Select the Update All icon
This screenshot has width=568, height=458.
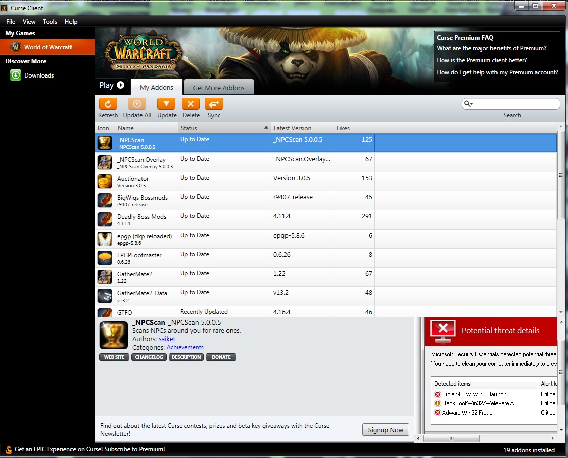(x=136, y=105)
